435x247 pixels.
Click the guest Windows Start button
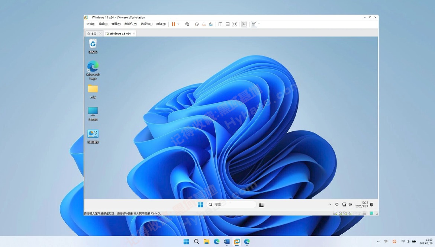tap(200, 205)
